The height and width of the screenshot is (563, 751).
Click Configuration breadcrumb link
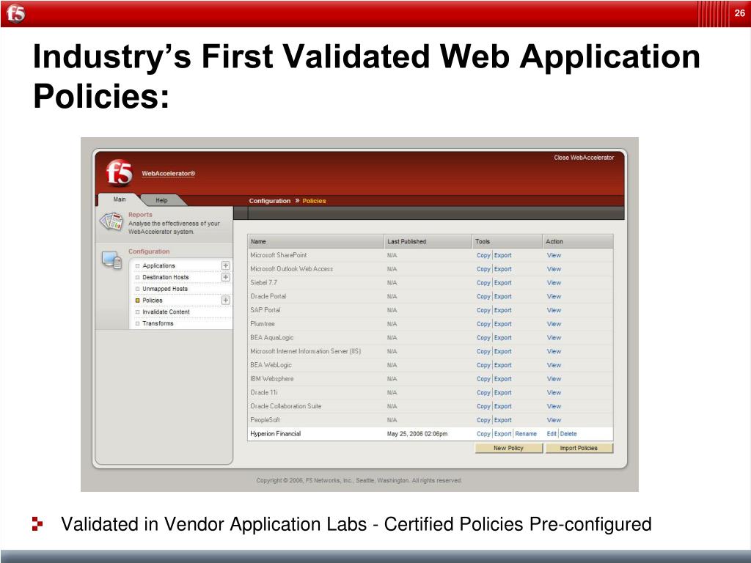[x=270, y=201]
